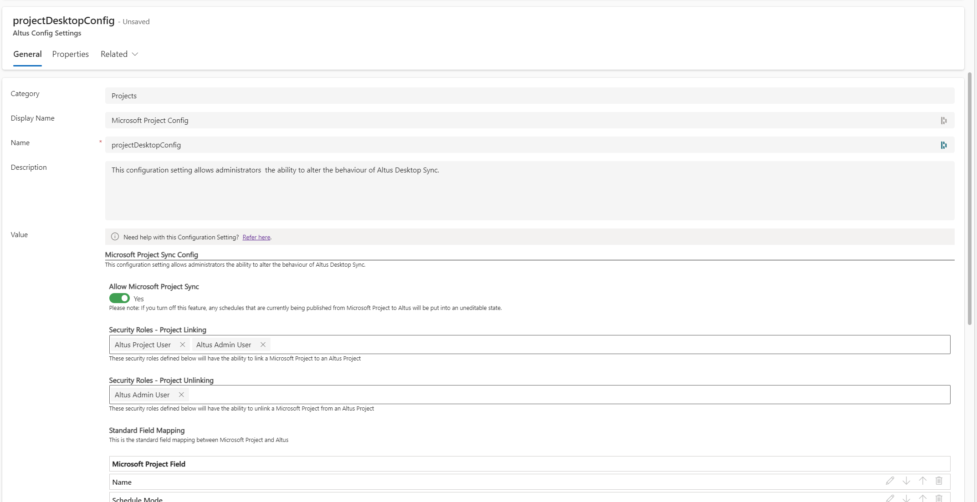Screen dimensions: 977x502
Task: Move the Name mapping row down
Action: pos(906,481)
